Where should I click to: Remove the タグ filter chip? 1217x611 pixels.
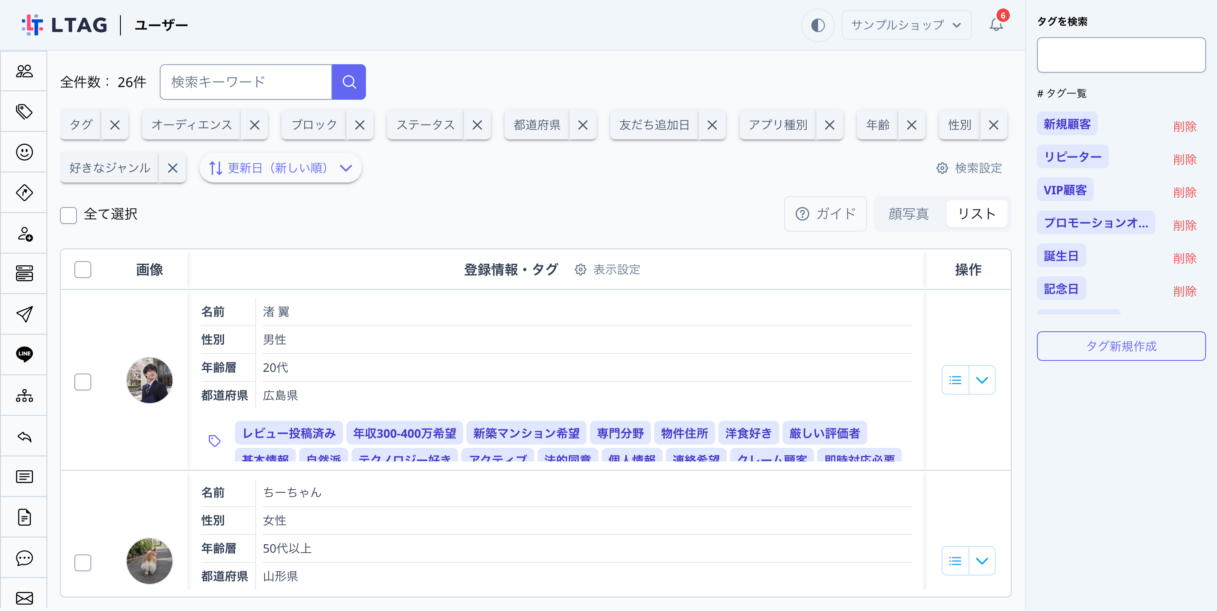pos(115,125)
